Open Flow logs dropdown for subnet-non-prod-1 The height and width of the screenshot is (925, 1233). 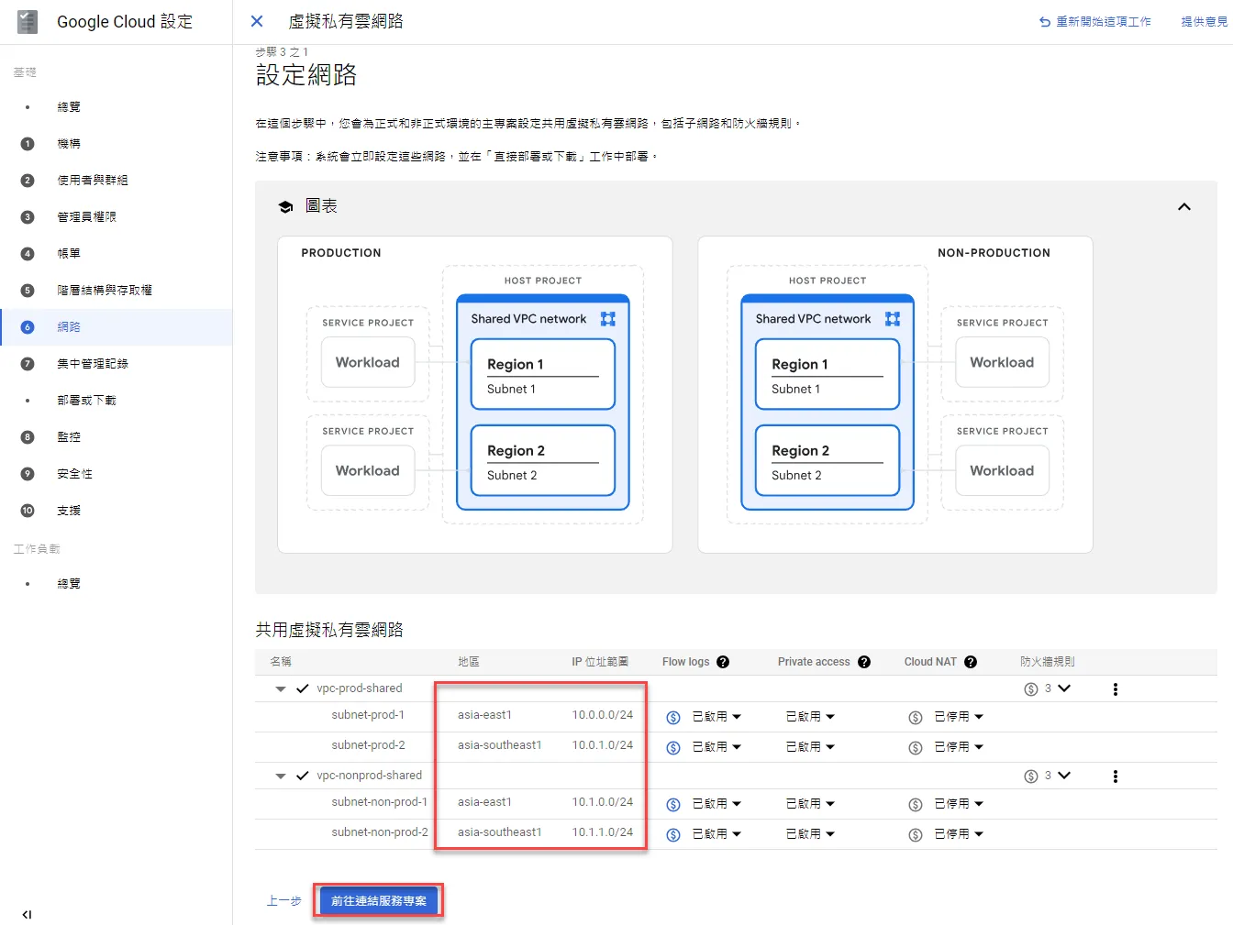(x=716, y=804)
